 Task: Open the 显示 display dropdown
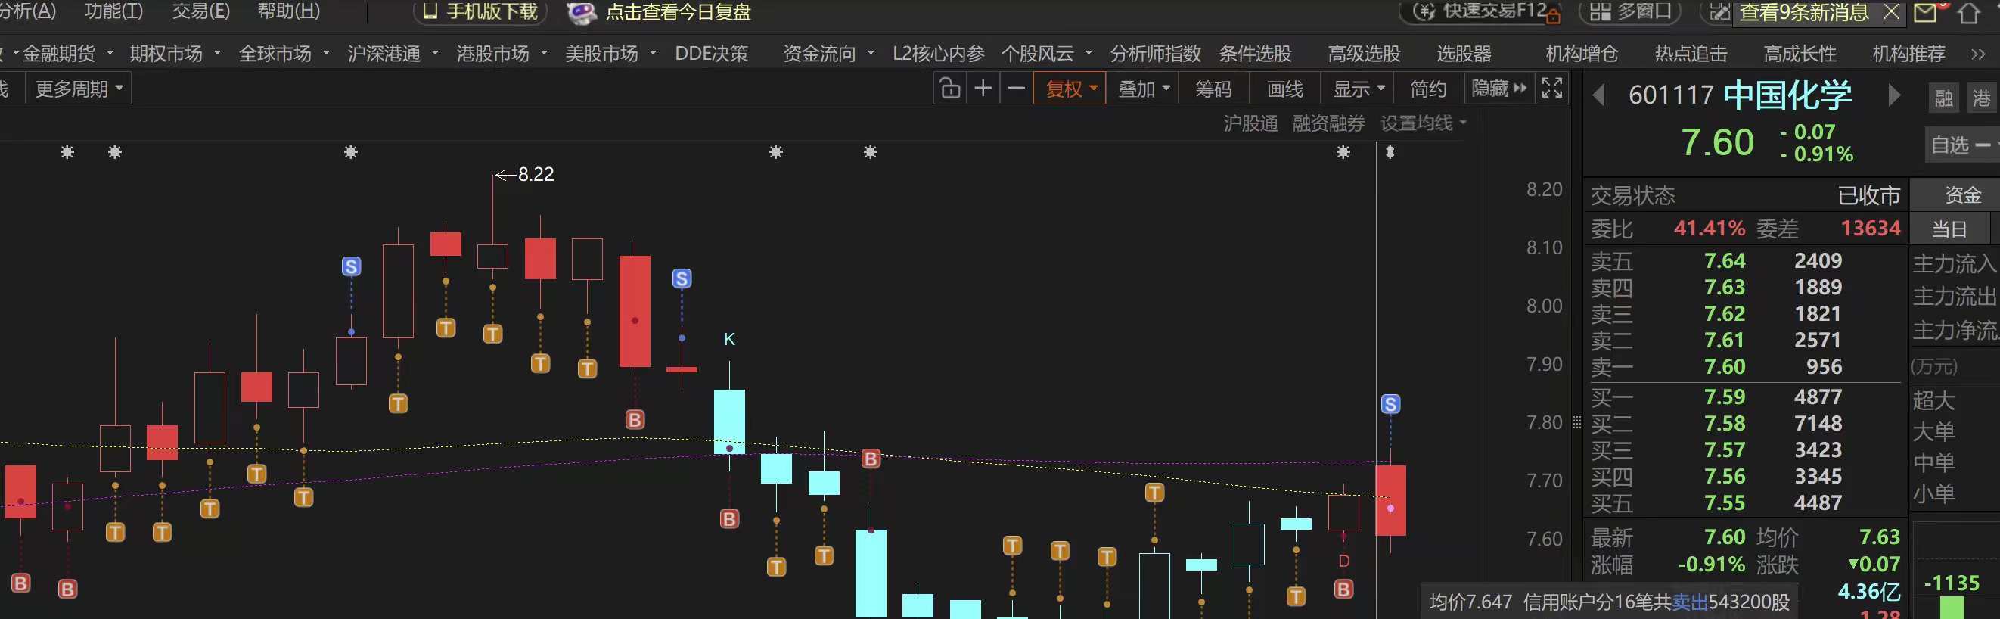coord(1358,89)
